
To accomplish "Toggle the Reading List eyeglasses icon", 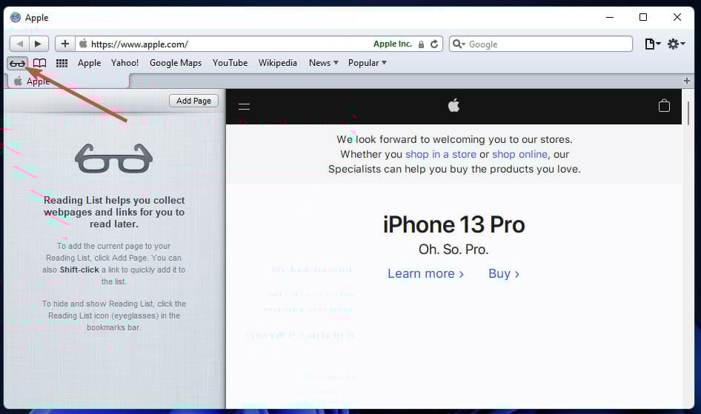I will pyautogui.click(x=18, y=64).
